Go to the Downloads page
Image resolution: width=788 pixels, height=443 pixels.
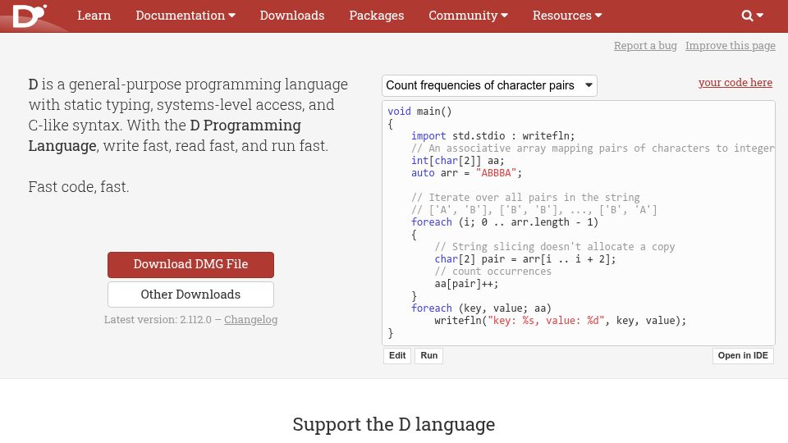(x=292, y=16)
